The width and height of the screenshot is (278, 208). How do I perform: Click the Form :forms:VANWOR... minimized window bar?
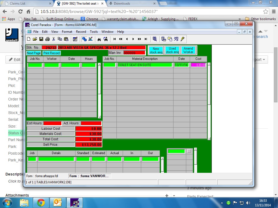tap(90, 176)
